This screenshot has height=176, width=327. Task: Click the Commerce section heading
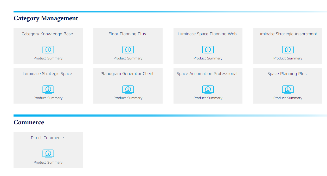pos(29,122)
